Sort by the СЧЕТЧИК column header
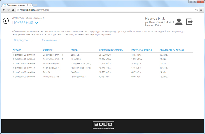 pyautogui.click(x=48, y=50)
